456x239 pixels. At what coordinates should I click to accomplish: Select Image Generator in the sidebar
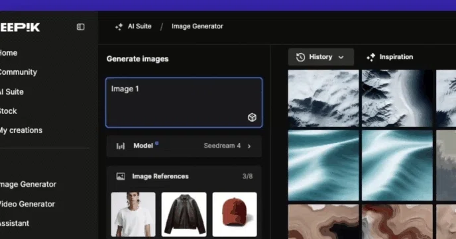[28, 185]
